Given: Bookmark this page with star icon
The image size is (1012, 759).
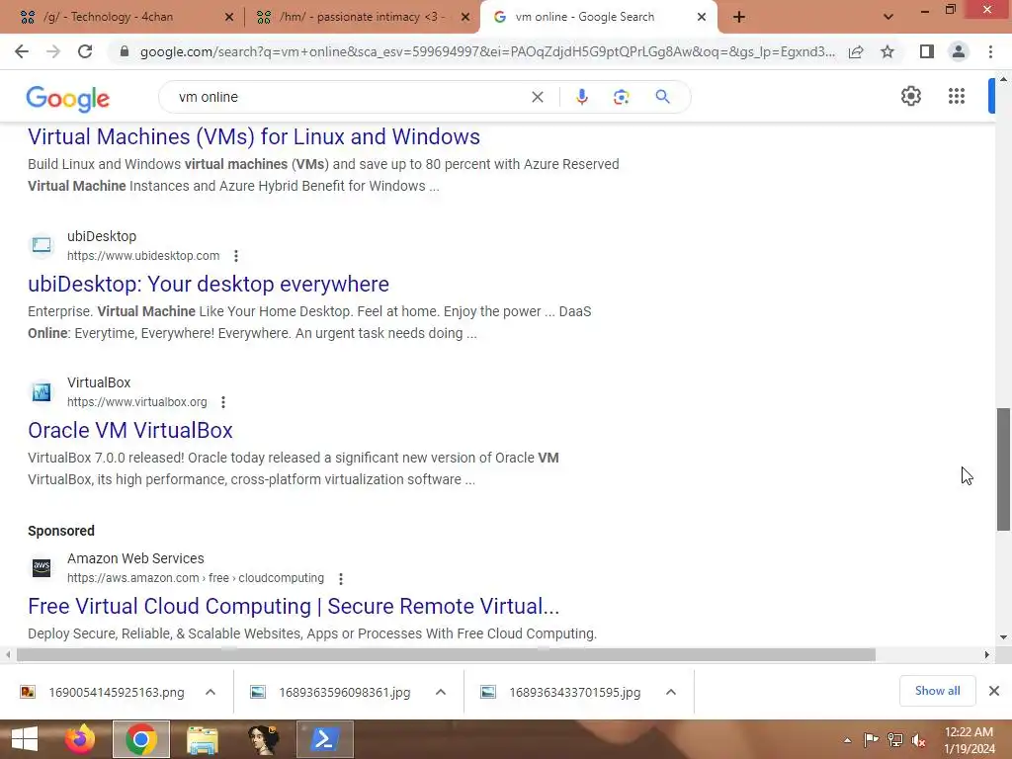Looking at the screenshot, I should pyautogui.click(x=887, y=51).
